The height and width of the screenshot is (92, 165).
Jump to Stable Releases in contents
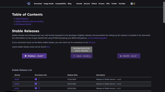[x=22, y=19]
